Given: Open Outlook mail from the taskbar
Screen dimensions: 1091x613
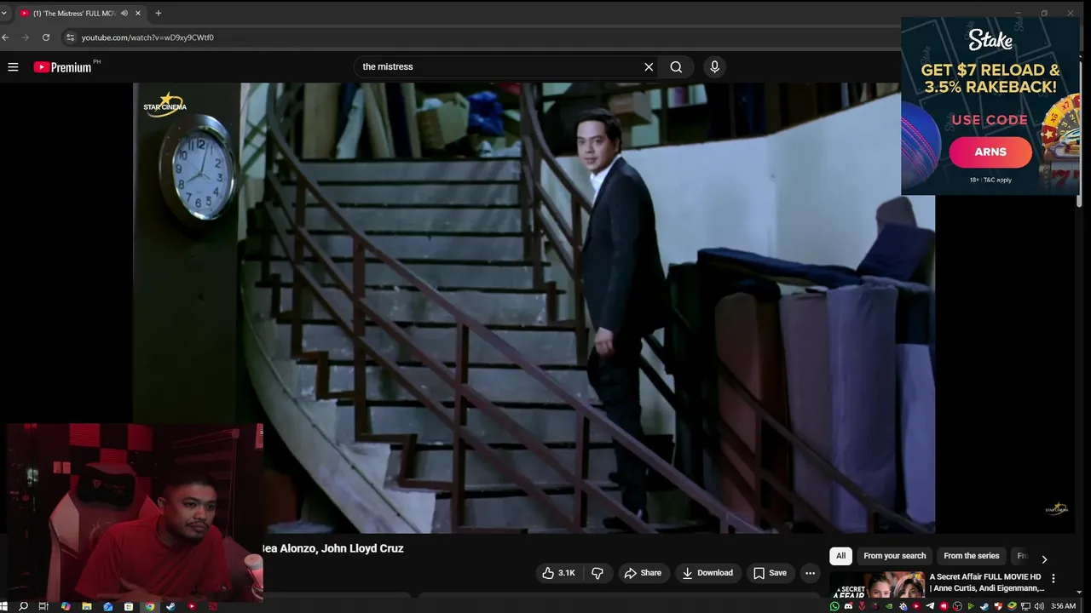Looking at the screenshot, I should (107, 606).
